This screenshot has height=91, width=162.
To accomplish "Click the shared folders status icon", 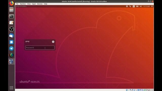I will [136, 90].
